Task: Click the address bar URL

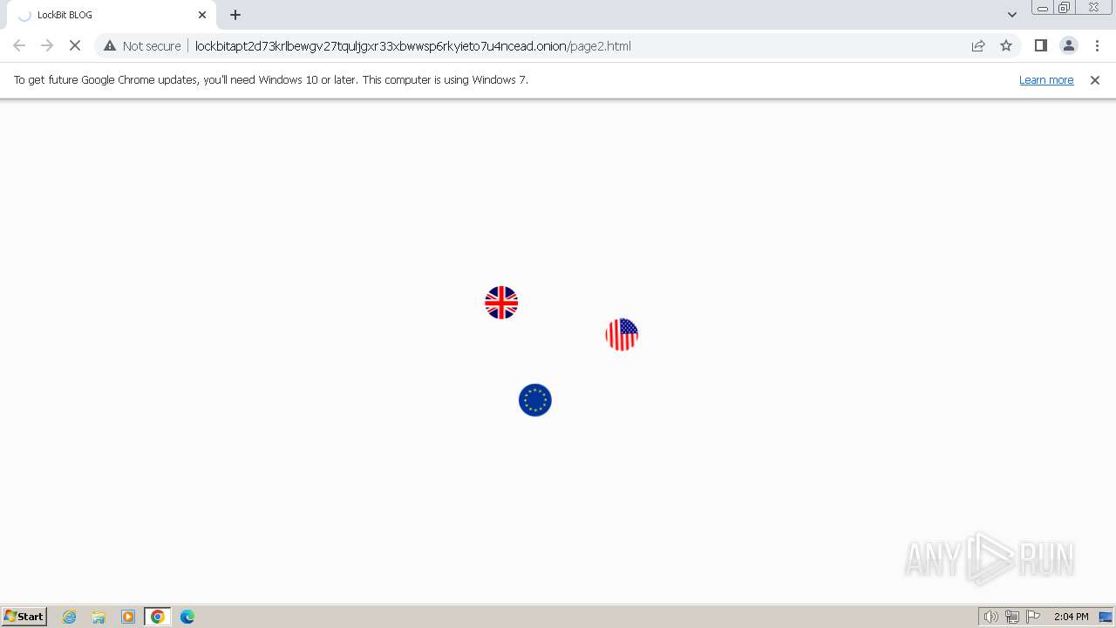Action: coord(412,46)
